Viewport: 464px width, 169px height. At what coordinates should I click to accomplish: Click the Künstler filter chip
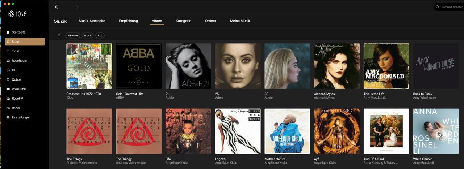pos(73,35)
